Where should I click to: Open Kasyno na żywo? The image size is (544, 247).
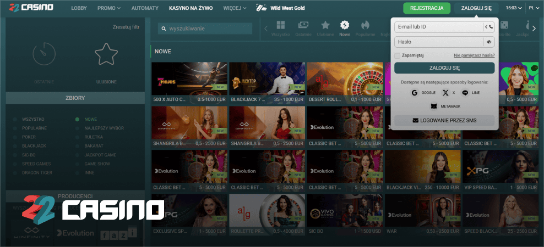click(191, 8)
